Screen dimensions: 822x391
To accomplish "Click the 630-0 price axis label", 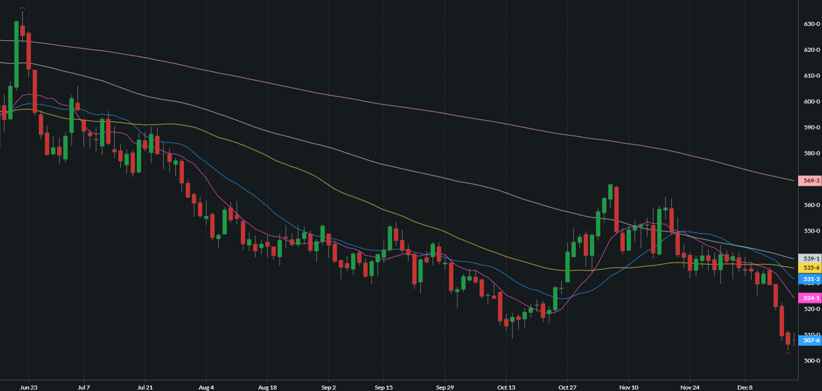I will click(x=812, y=24).
